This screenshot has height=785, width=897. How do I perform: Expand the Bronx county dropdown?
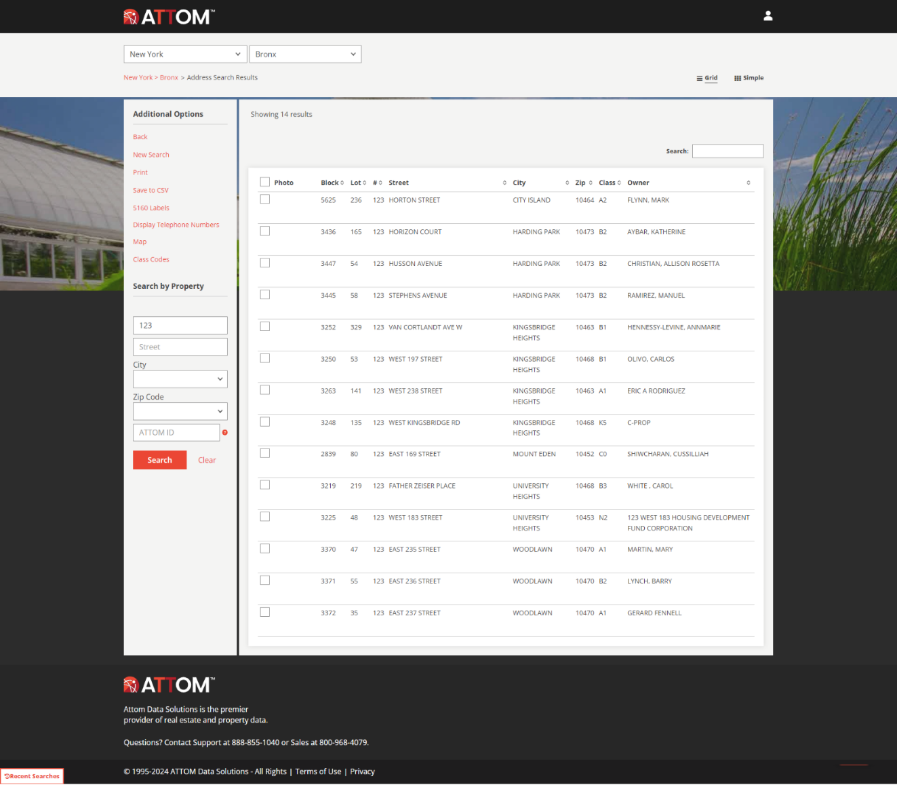point(305,54)
